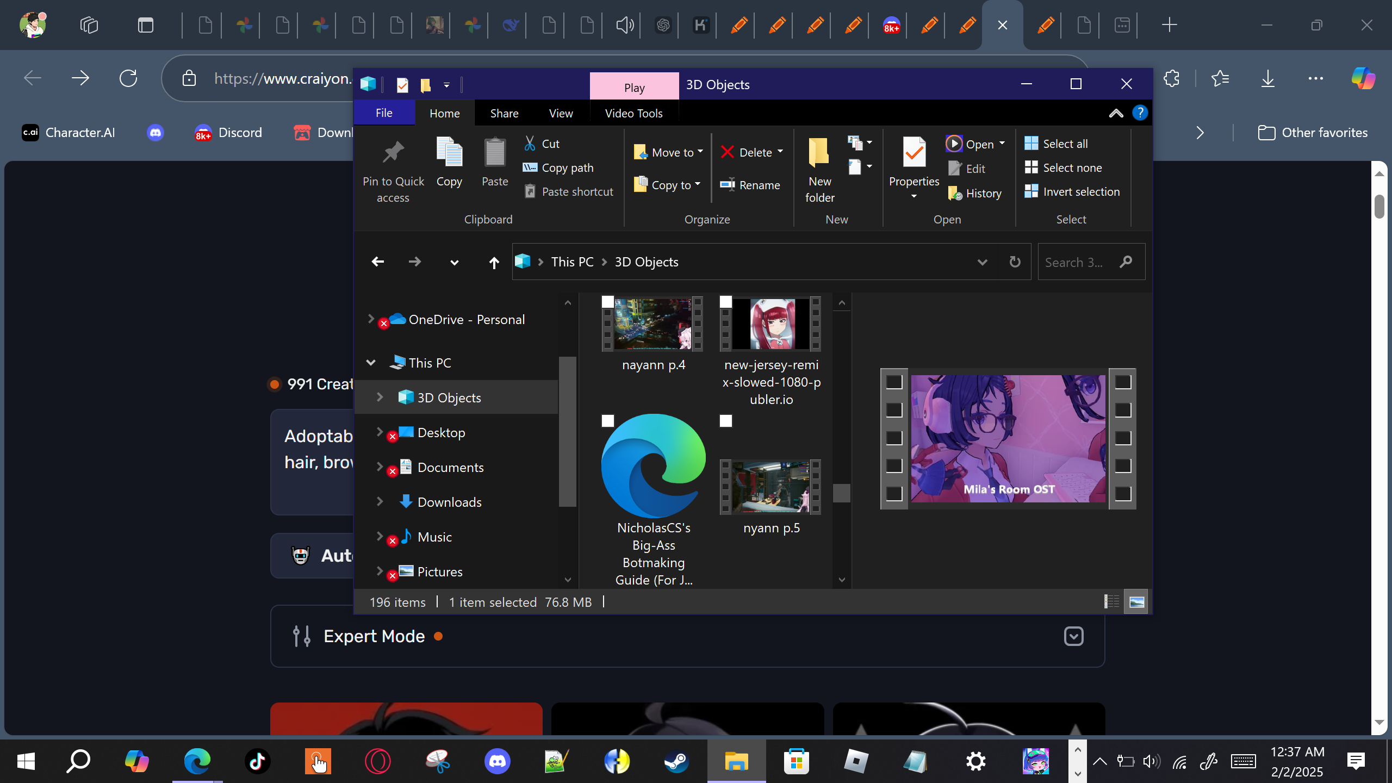The width and height of the screenshot is (1392, 783).
Task: Click Pin to Quick access icon
Action: click(393, 152)
